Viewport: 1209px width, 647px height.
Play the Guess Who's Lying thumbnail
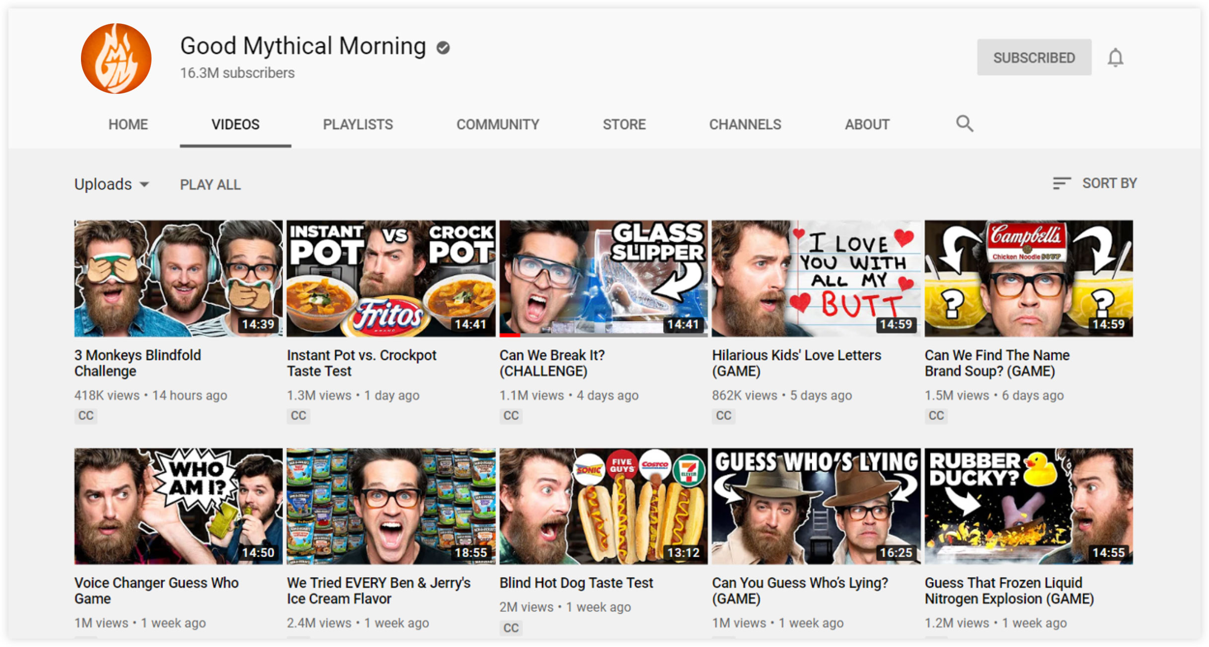coord(816,506)
